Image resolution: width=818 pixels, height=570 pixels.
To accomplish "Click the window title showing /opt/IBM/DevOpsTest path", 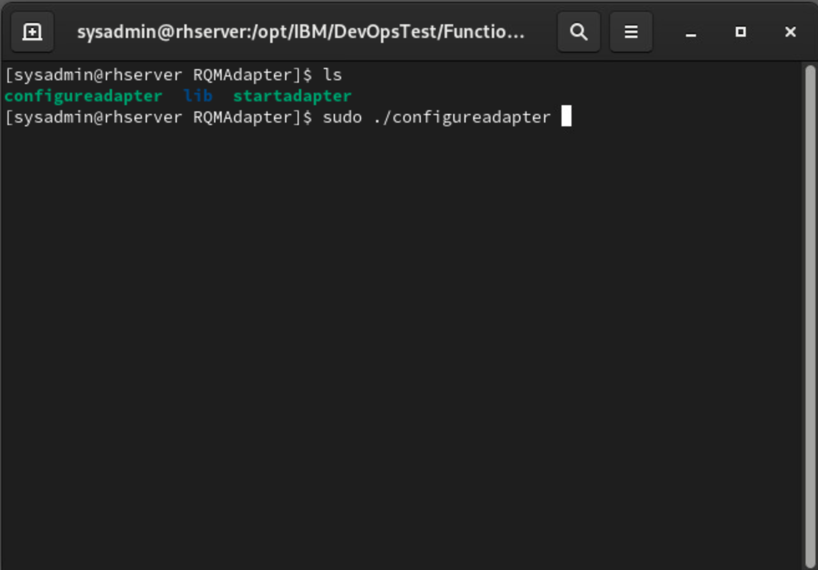I will coord(300,32).
